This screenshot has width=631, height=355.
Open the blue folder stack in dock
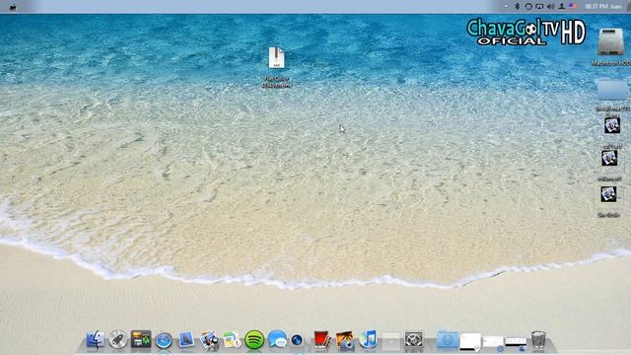[x=447, y=340]
